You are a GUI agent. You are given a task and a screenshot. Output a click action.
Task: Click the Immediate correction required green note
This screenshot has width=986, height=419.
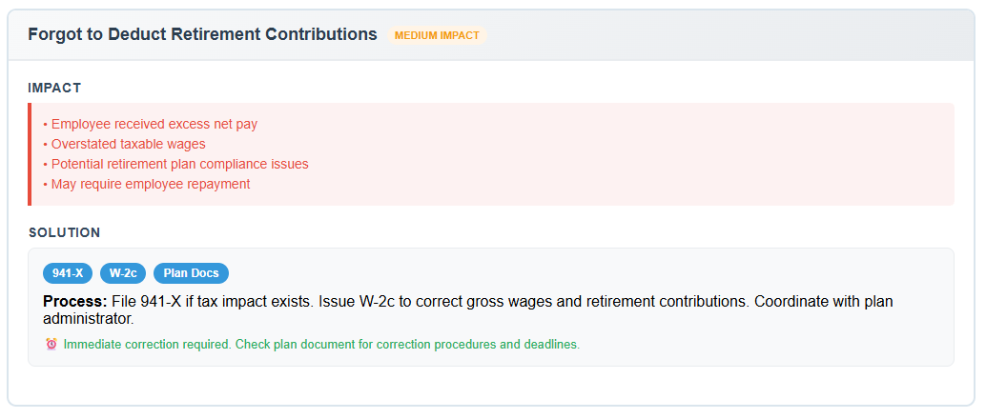(x=321, y=345)
